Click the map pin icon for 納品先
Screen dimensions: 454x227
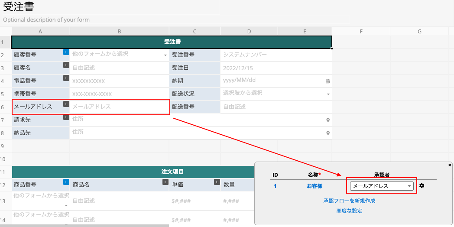[x=328, y=133]
